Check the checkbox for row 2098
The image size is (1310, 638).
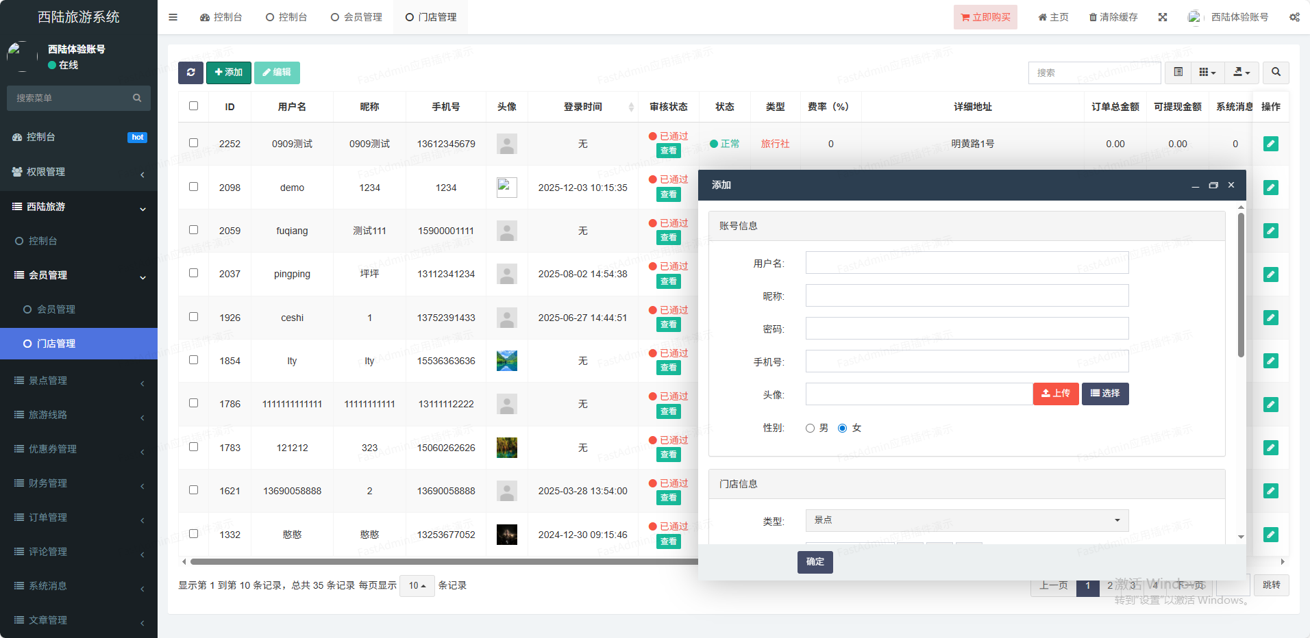tap(193, 187)
